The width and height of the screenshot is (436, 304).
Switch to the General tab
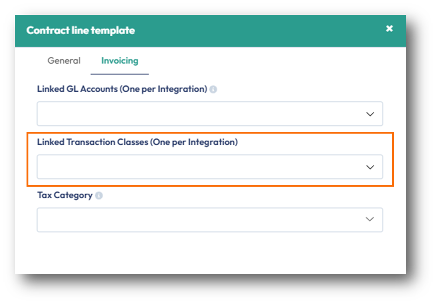(64, 61)
